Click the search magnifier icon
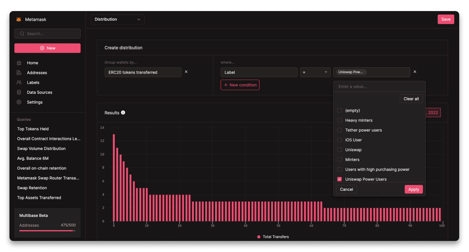Viewport: 469px width, 252px height. click(22, 34)
